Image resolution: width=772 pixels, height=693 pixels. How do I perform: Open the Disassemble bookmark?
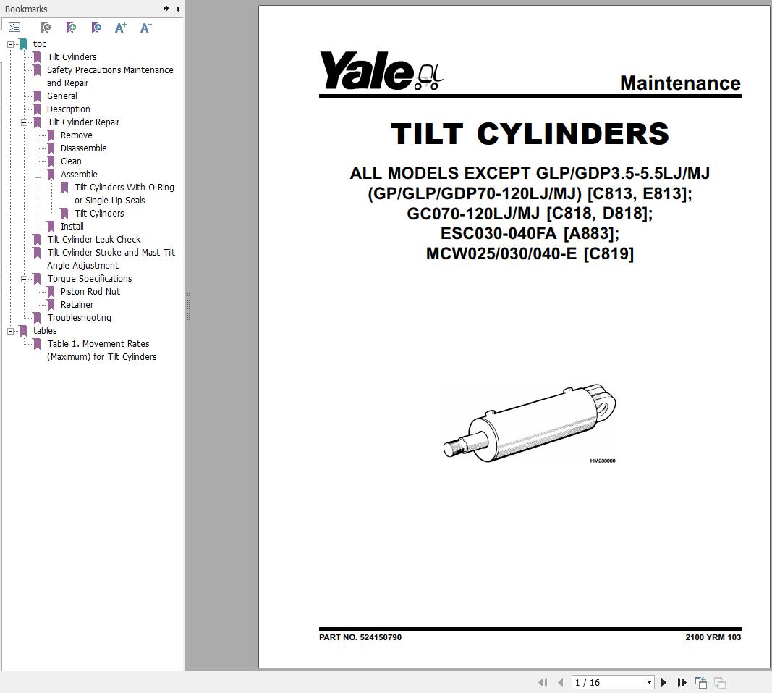coord(84,148)
